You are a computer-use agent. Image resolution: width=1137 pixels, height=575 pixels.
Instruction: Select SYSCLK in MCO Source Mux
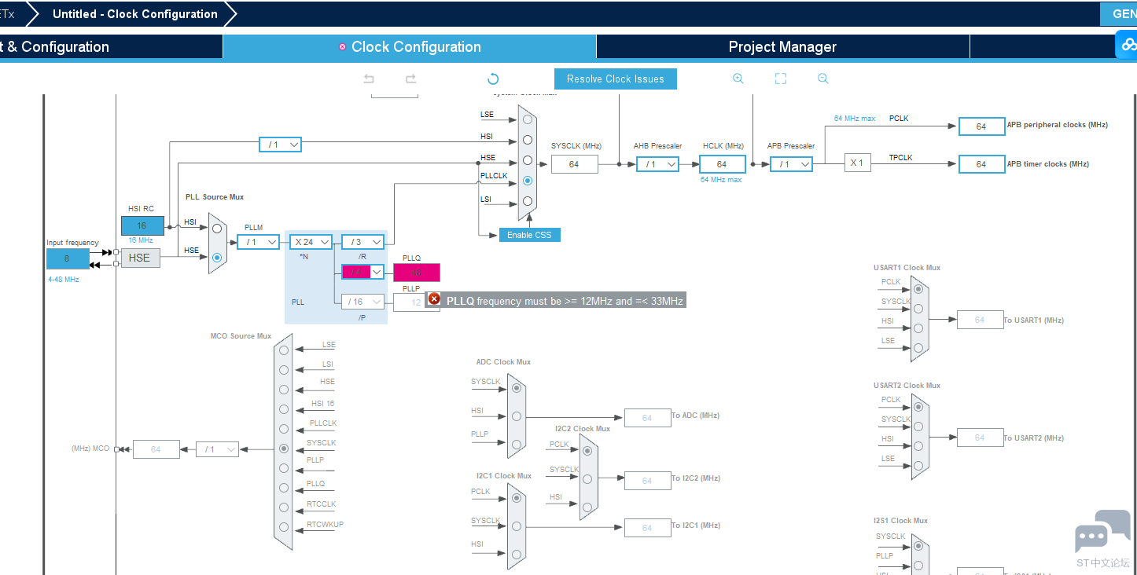click(x=284, y=449)
